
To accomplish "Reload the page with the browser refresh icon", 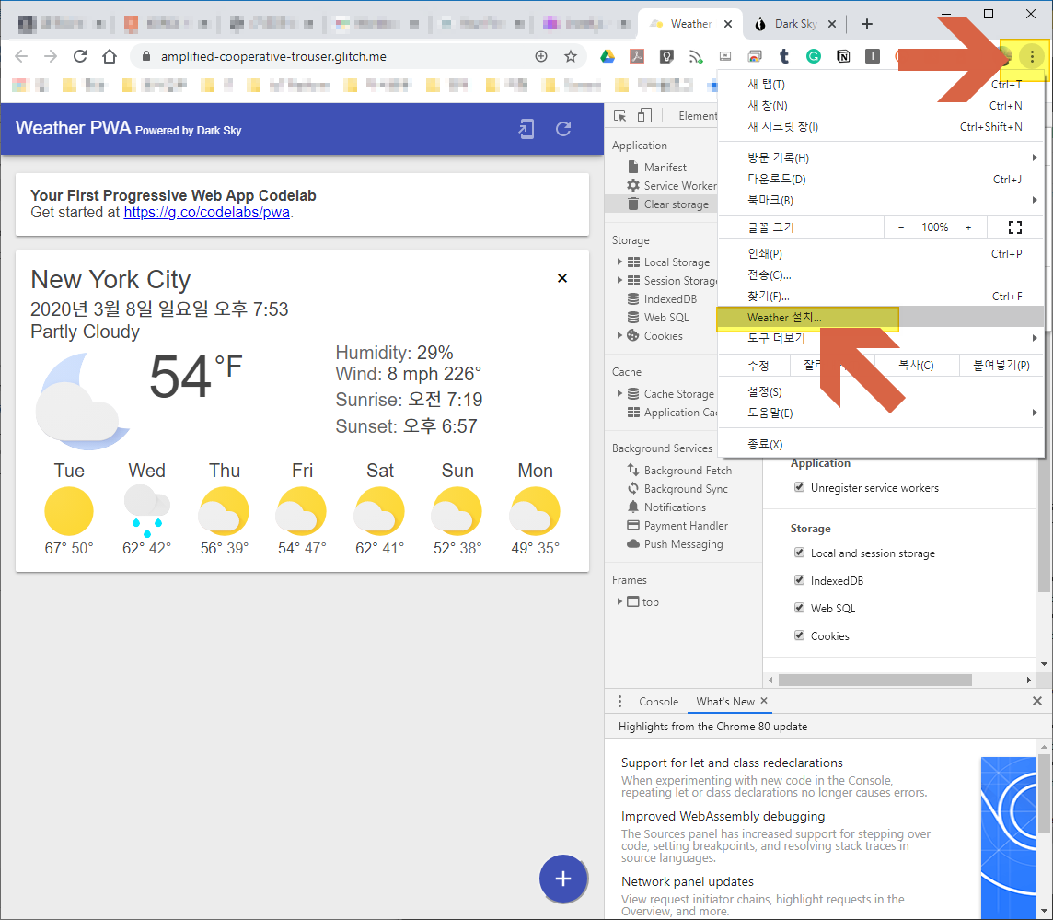I will 80,56.
